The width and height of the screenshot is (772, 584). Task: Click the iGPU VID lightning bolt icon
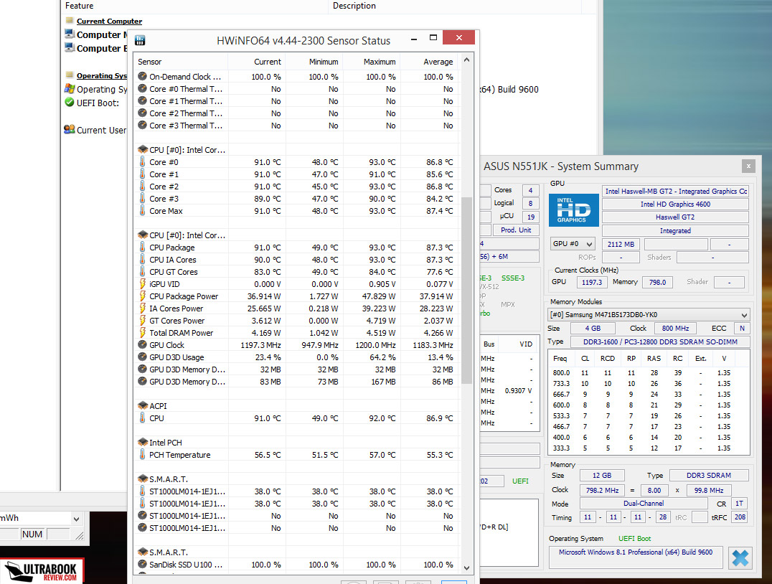[142, 283]
